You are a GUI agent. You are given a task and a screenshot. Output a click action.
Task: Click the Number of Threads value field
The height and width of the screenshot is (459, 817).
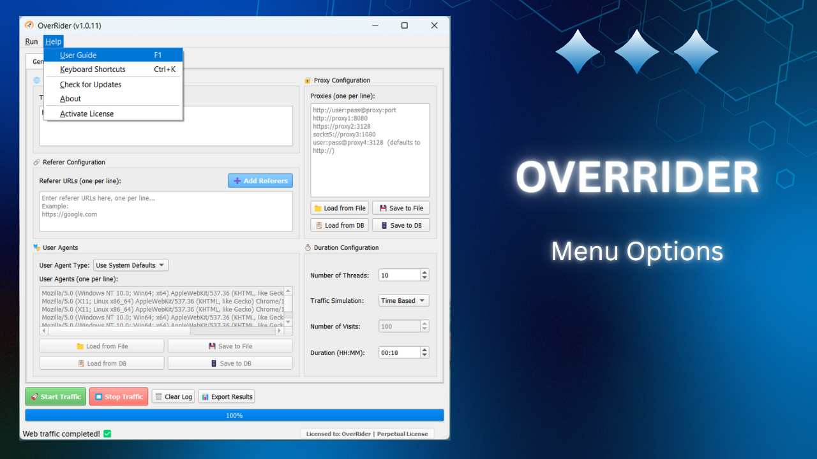pyautogui.click(x=400, y=275)
